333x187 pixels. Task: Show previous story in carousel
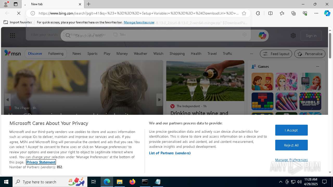point(8,100)
